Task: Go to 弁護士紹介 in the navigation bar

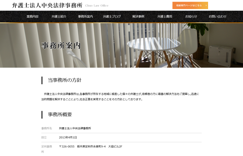Action: (59, 16)
